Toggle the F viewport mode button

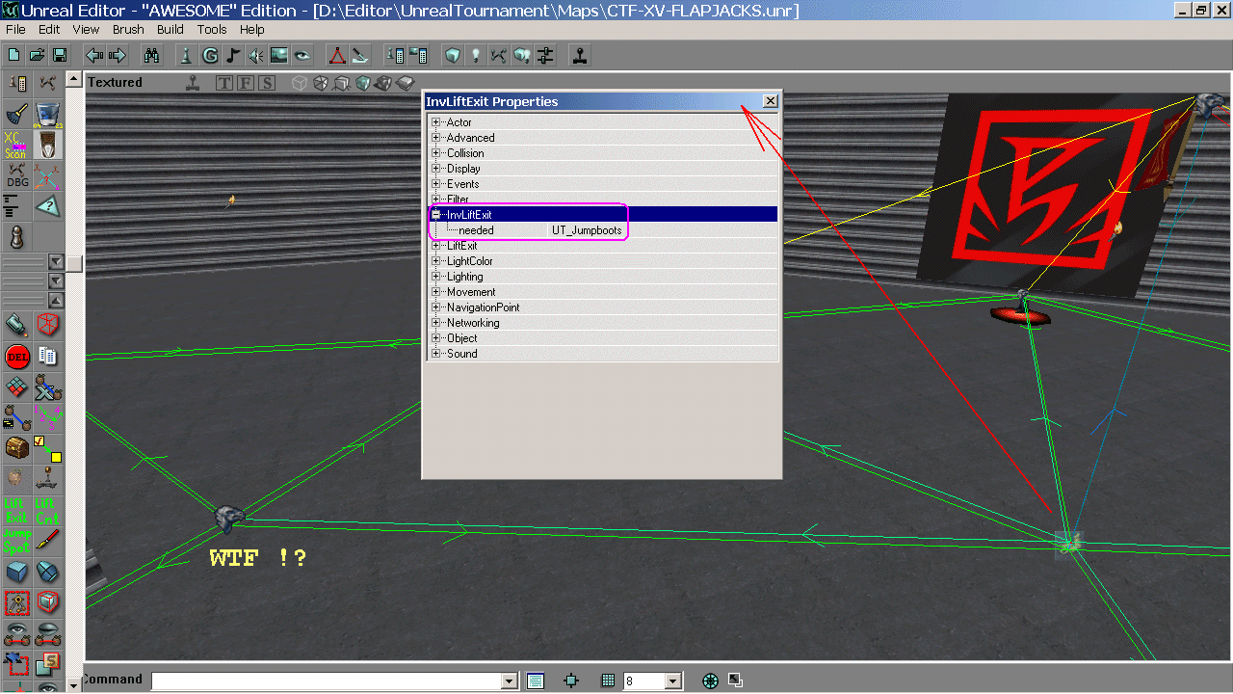(x=246, y=83)
